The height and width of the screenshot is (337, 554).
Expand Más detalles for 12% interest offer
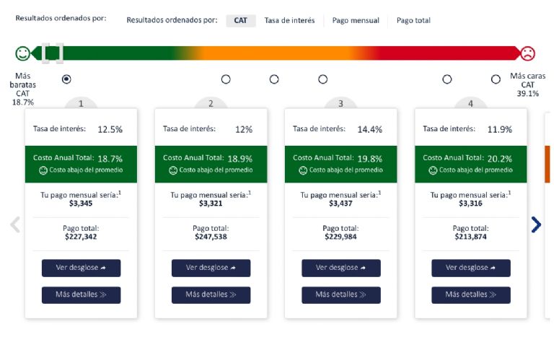pos(211,294)
